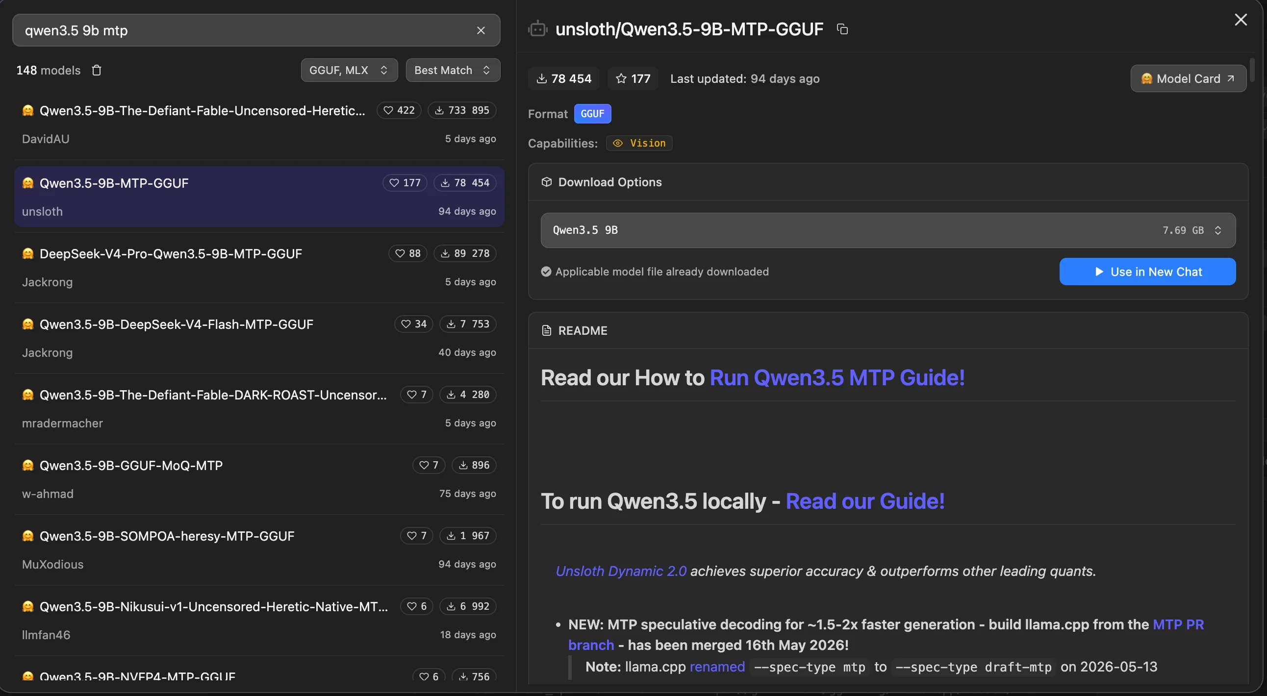Click the 422 likes badge on Defiant-Fable-Uncensored row
The image size is (1267, 696).
[x=399, y=110]
